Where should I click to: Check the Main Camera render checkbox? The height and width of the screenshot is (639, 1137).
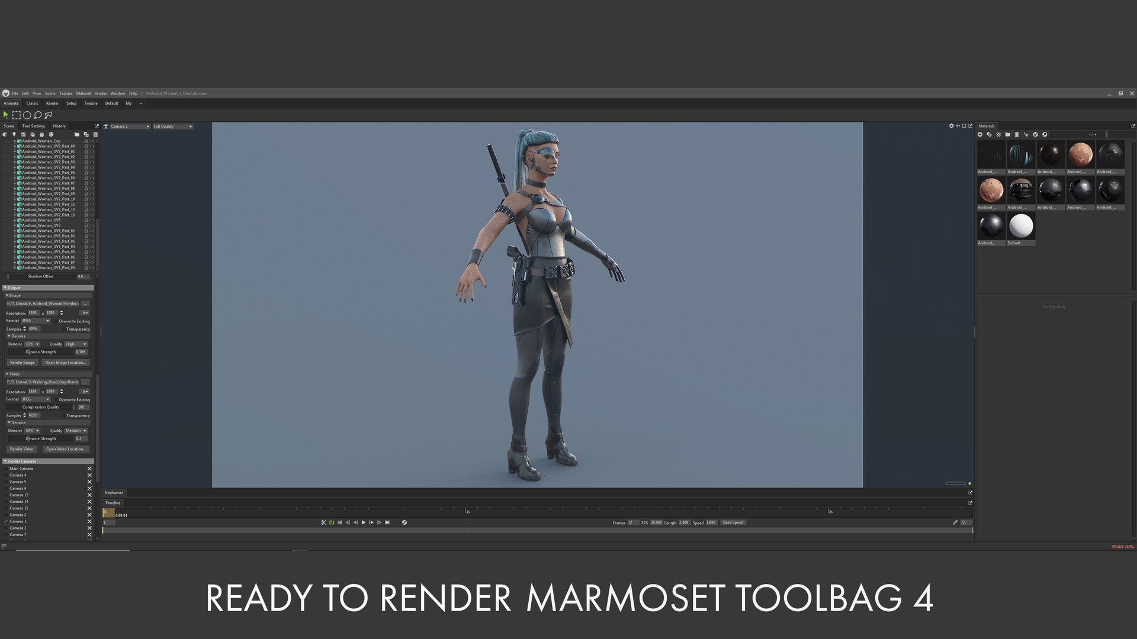tap(6, 469)
